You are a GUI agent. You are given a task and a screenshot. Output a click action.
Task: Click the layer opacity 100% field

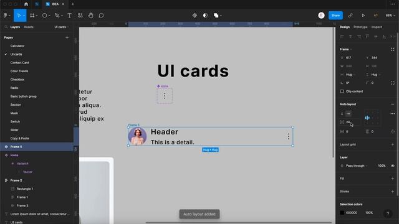[x=382, y=166]
